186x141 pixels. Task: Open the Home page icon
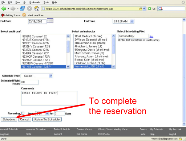37,9
